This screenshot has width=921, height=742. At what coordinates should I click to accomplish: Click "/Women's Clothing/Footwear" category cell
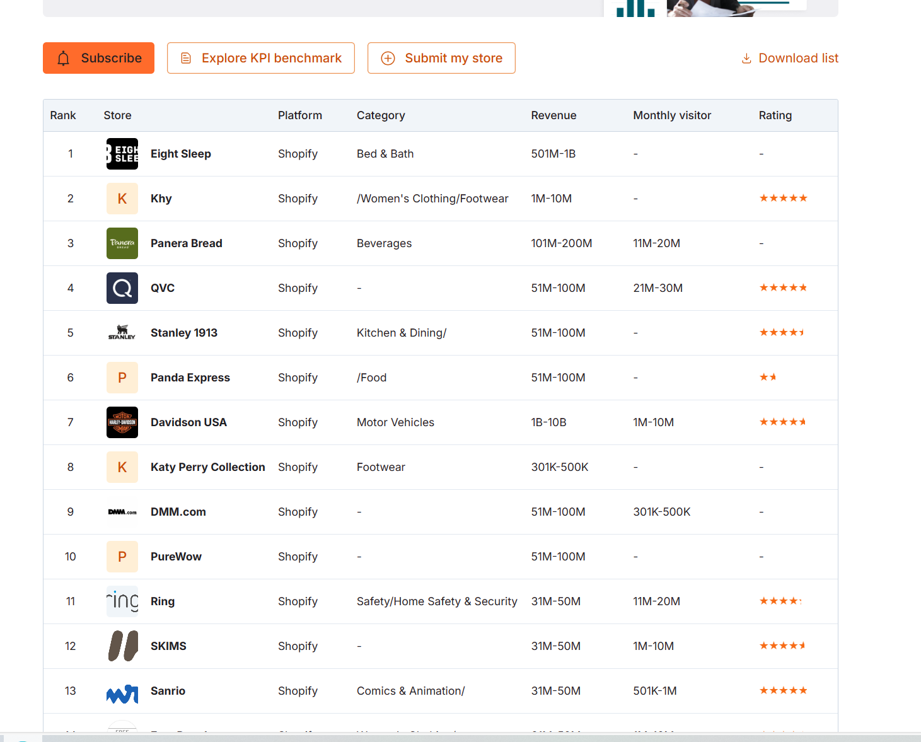(432, 199)
